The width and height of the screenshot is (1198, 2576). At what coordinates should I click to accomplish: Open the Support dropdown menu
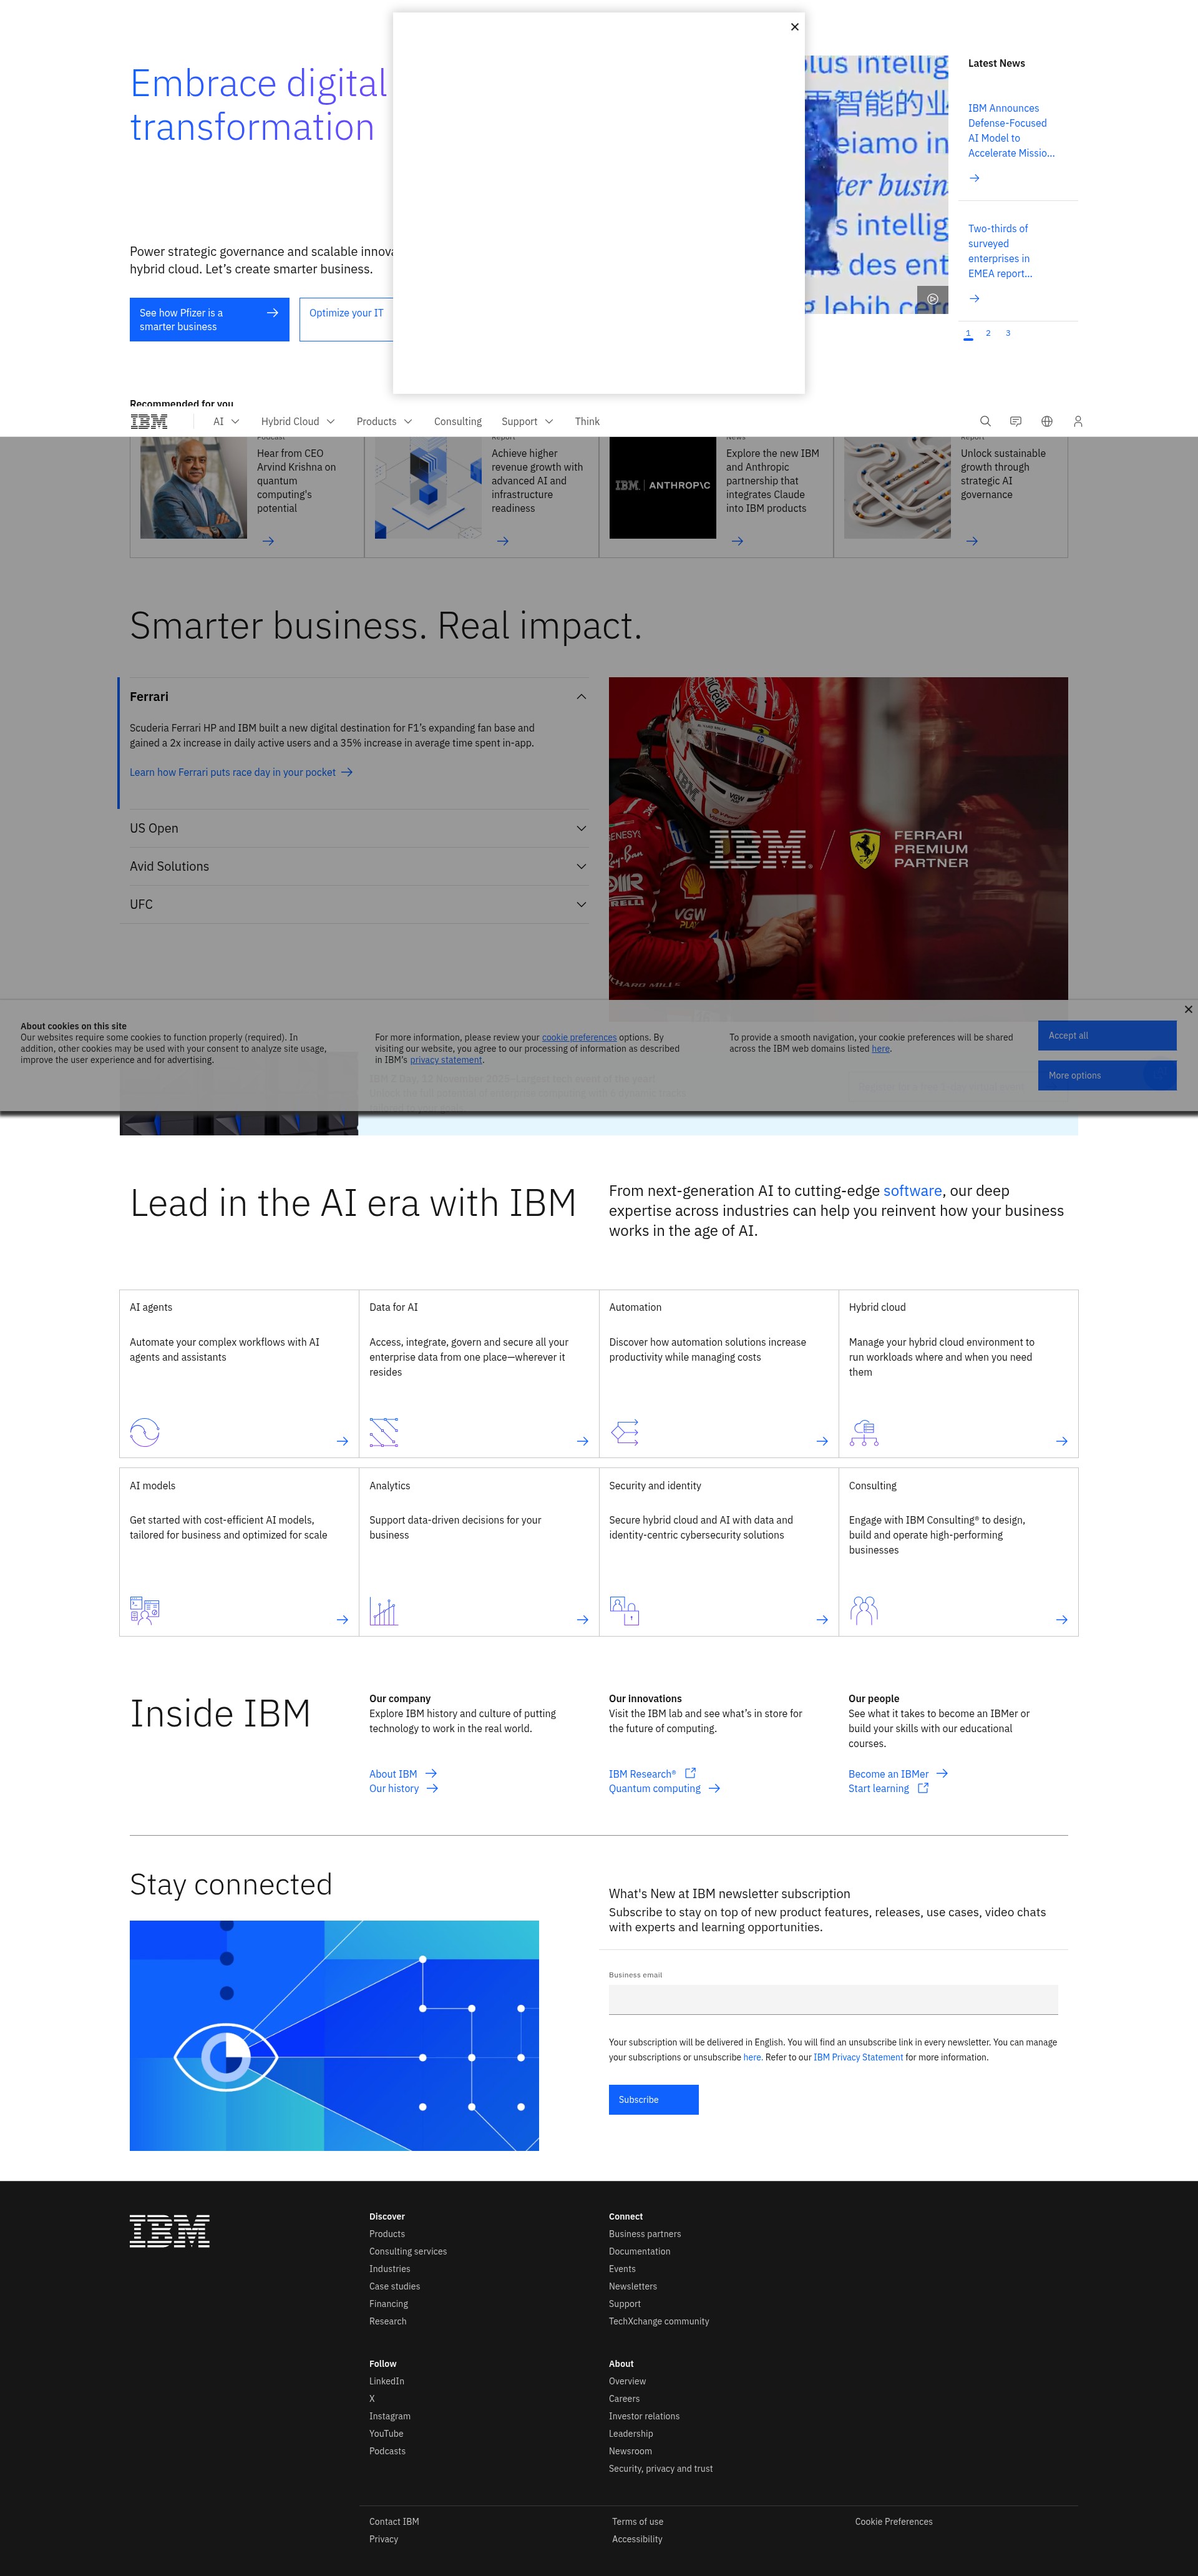(x=527, y=421)
